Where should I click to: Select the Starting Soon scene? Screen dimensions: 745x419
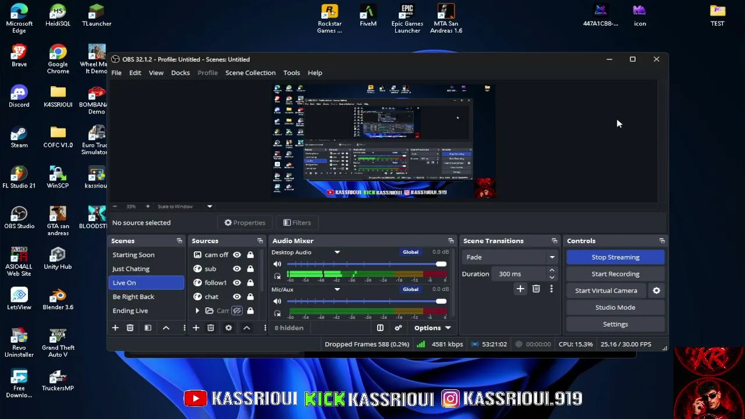pos(147,255)
